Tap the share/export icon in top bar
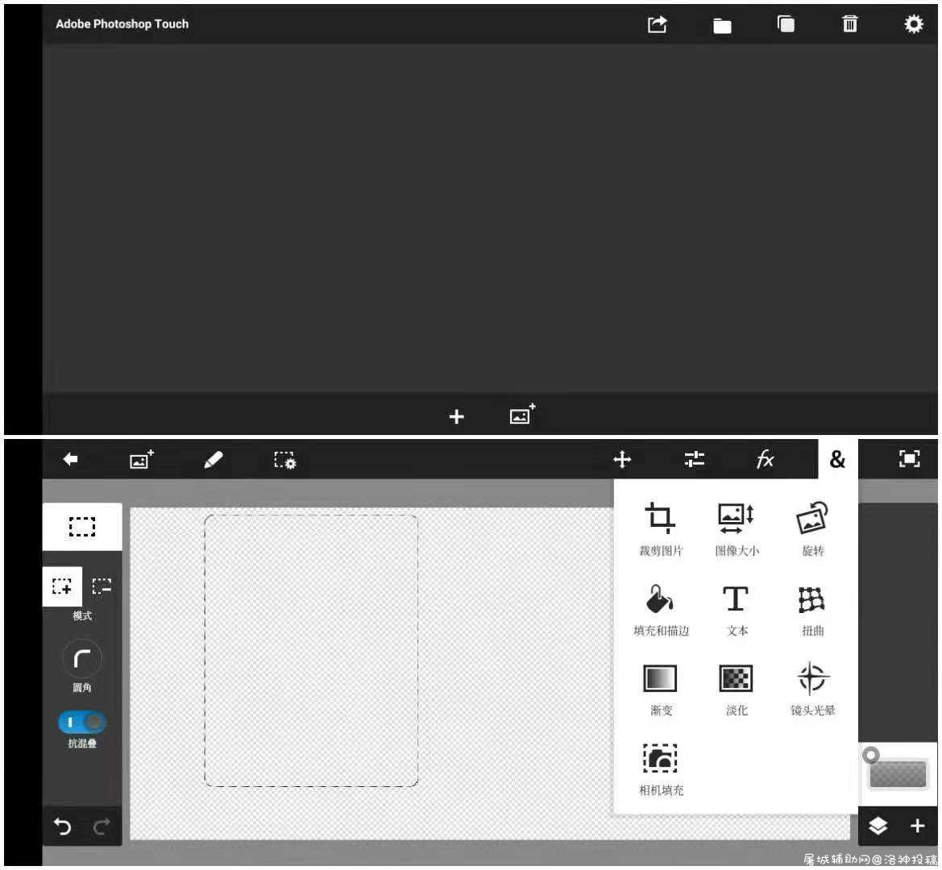Screen dimensions: 942x870 (x=658, y=24)
